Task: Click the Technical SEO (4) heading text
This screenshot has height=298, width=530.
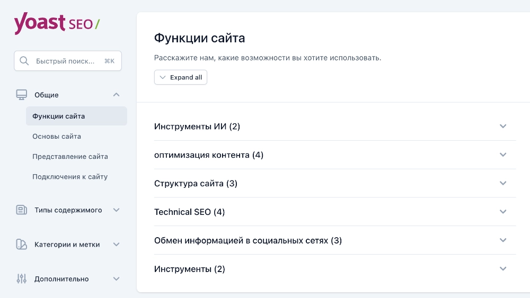Action: 189,212
